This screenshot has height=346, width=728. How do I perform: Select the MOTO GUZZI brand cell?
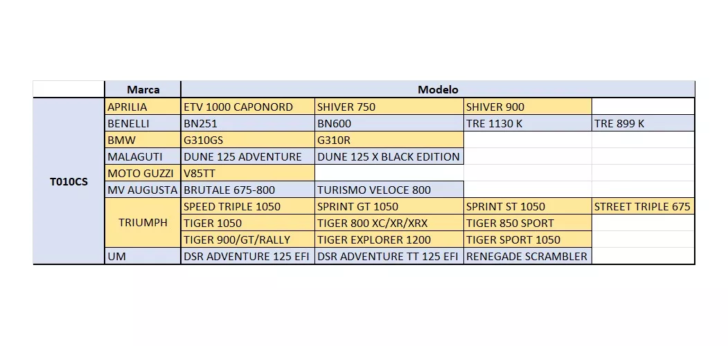(x=143, y=174)
